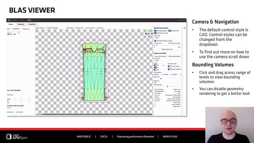Toggle the Y up-axis switch

(x=156, y=68)
